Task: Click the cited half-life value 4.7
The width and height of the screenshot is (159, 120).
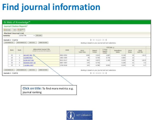Action: 145,65
